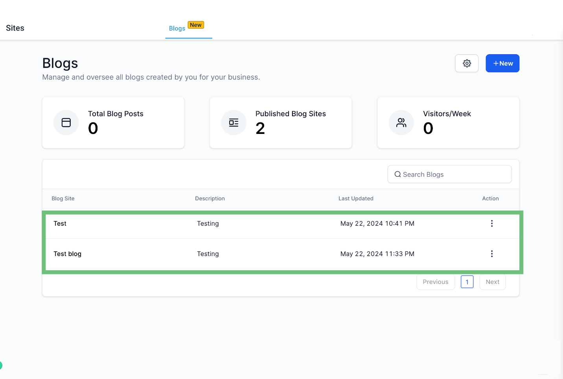Click the Total Blog Posts label

(x=116, y=114)
